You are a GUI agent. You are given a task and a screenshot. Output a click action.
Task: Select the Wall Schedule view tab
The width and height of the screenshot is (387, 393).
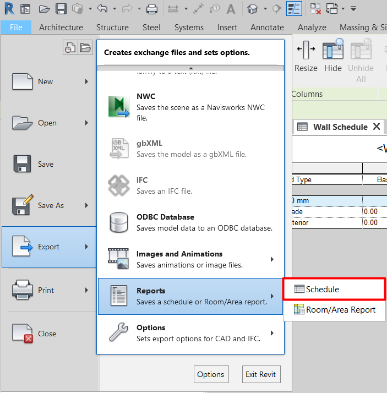pyautogui.click(x=337, y=127)
